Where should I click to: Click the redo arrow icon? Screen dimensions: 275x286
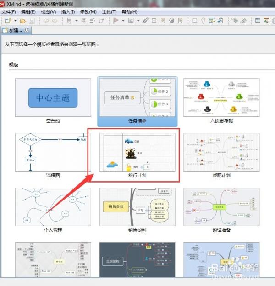click(55, 20)
